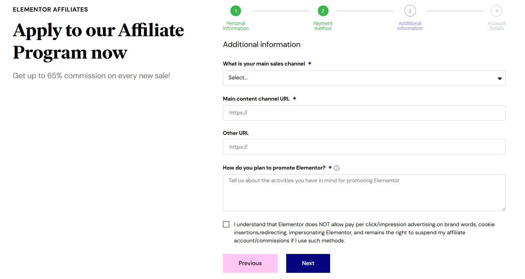Image resolution: width=525 pixels, height=279 pixels.
Task: Click the Previous button
Action: [250, 263]
